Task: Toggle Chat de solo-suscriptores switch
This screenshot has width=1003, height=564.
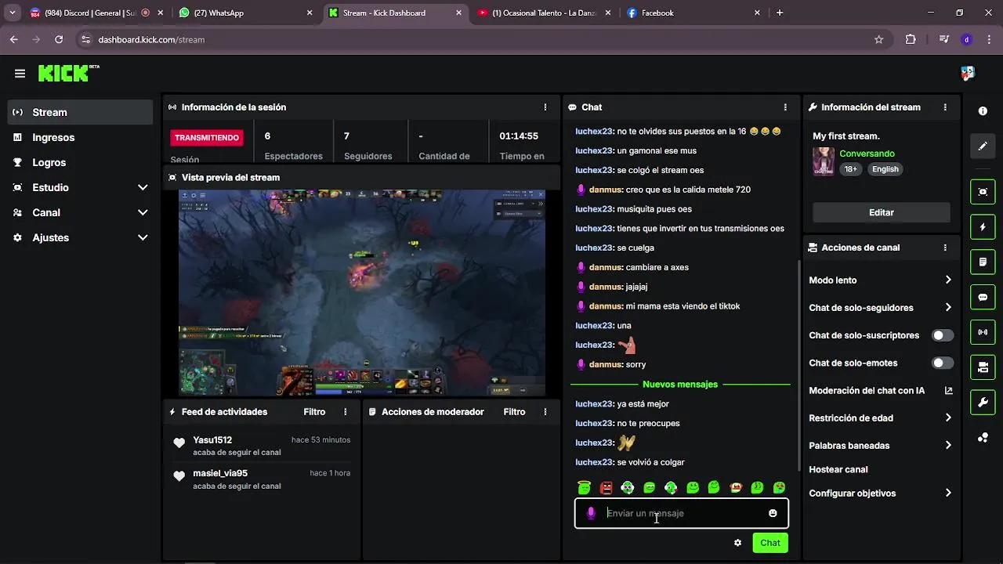Action: coord(943,335)
